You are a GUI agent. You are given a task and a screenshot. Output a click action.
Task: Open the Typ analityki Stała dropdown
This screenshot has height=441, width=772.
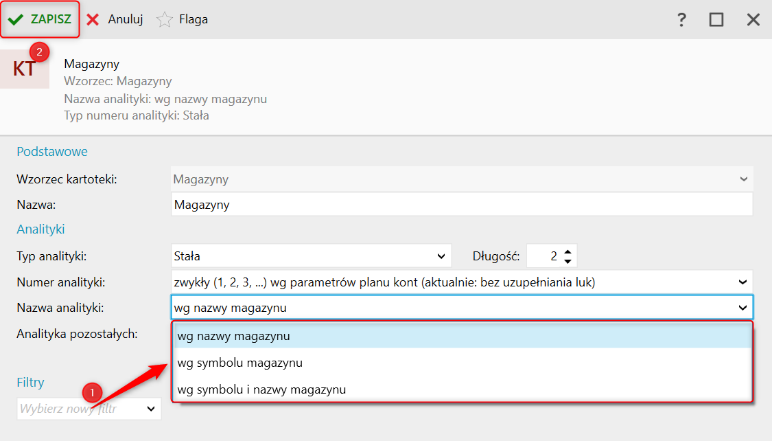coord(441,256)
